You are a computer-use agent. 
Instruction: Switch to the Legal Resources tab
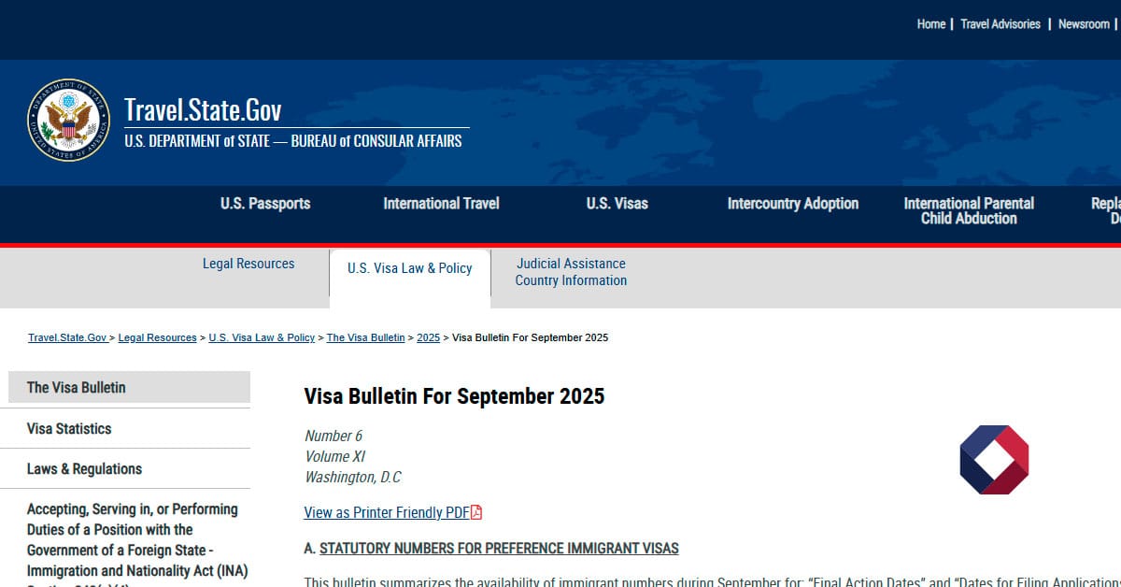pos(248,264)
